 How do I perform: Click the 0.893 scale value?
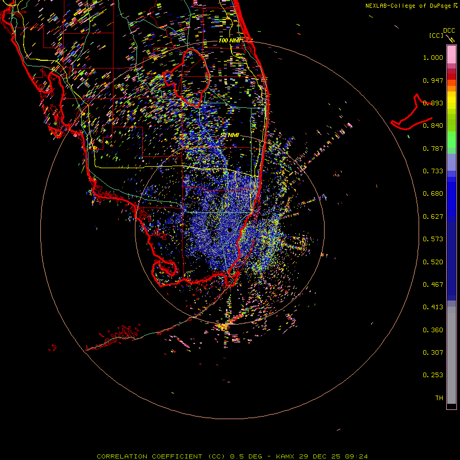click(x=433, y=103)
